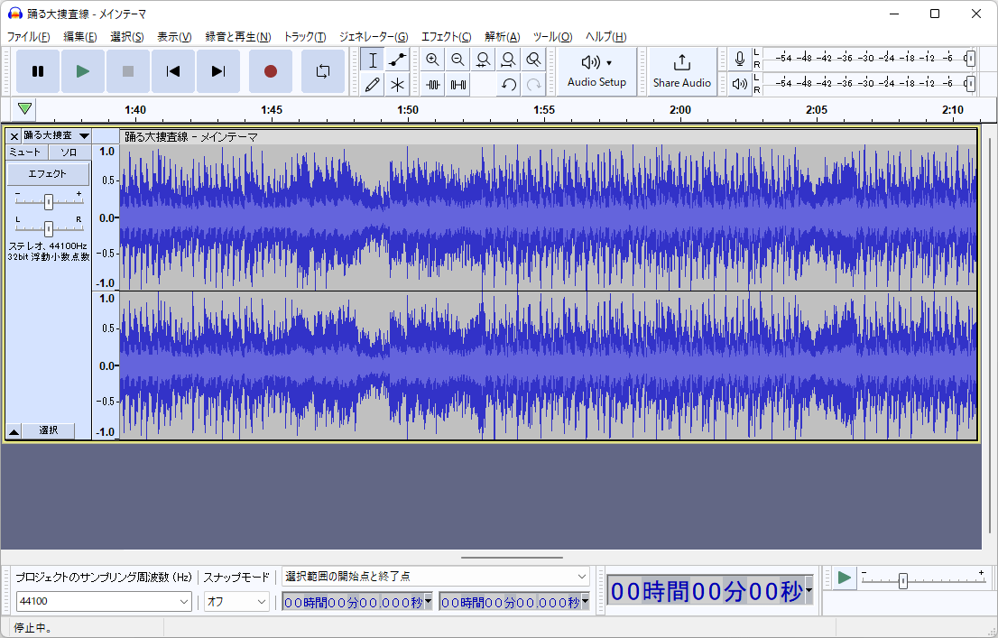The width and height of the screenshot is (998, 638).
Task: Trim audio outside selection icon
Action: (432, 85)
